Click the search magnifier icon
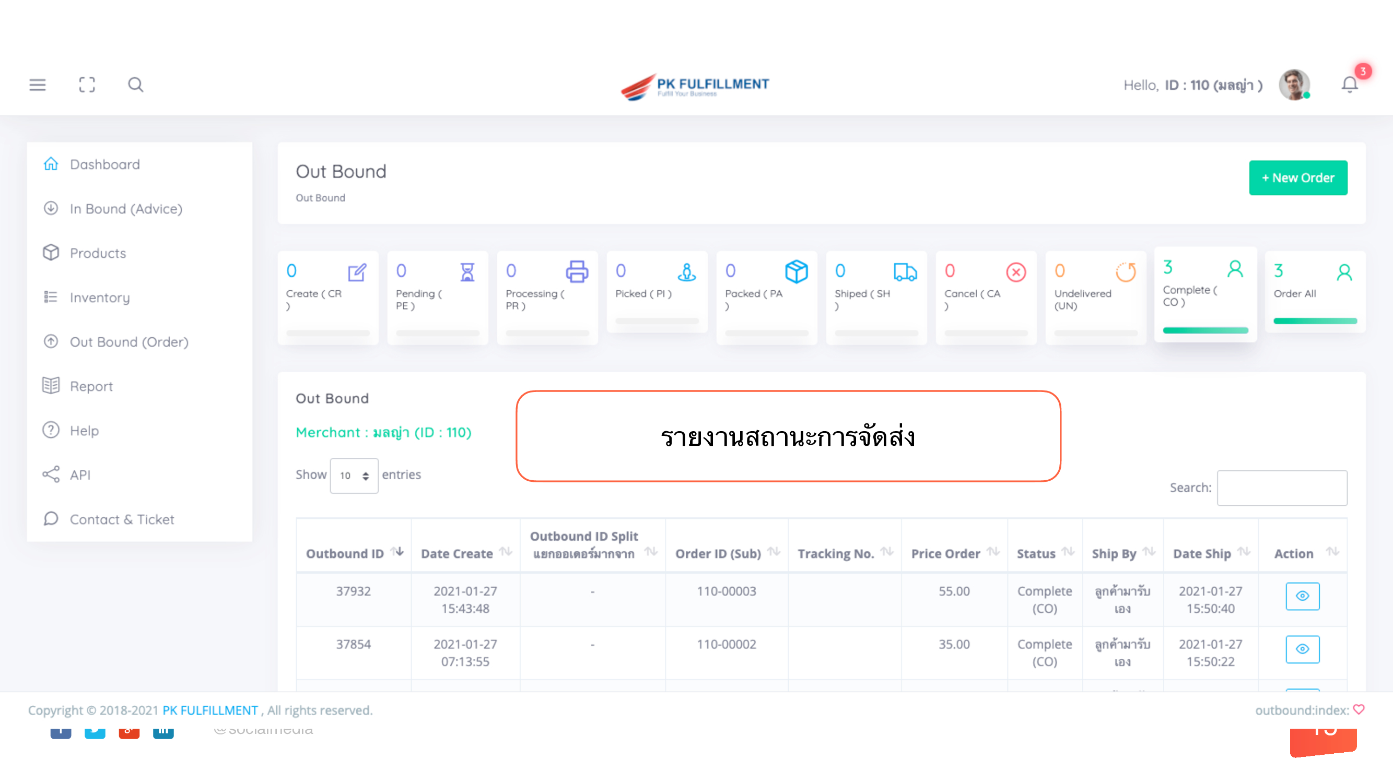1393x783 pixels. (x=135, y=85)
